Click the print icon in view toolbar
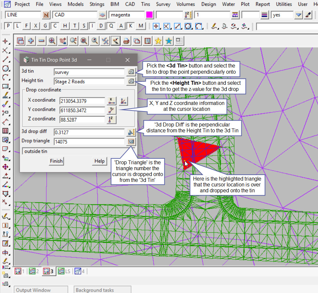 127,41
